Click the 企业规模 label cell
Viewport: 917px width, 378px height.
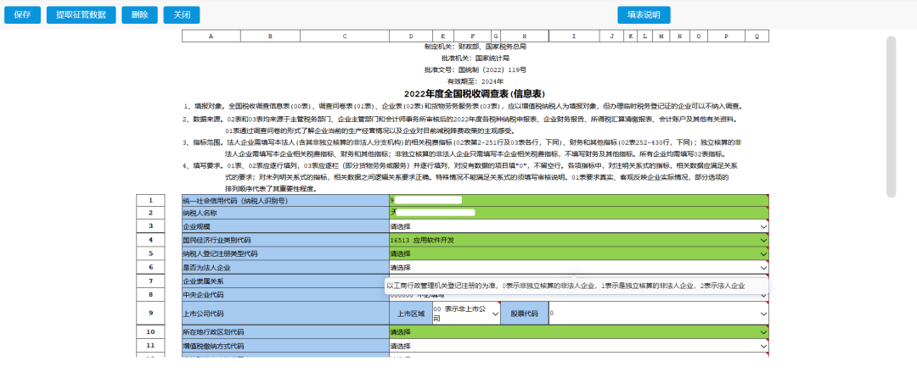(x=286, y=226)
